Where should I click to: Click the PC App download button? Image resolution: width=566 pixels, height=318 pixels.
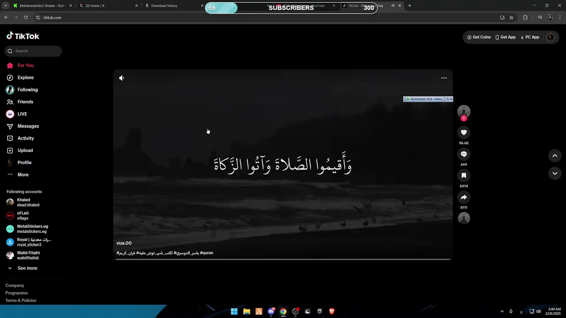[530, 38]
